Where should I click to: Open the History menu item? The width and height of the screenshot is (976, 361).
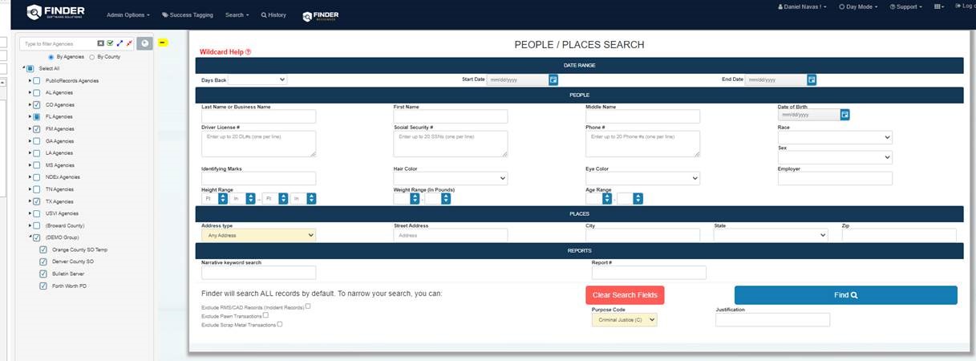pyautogui.click(x=273, y=15)
